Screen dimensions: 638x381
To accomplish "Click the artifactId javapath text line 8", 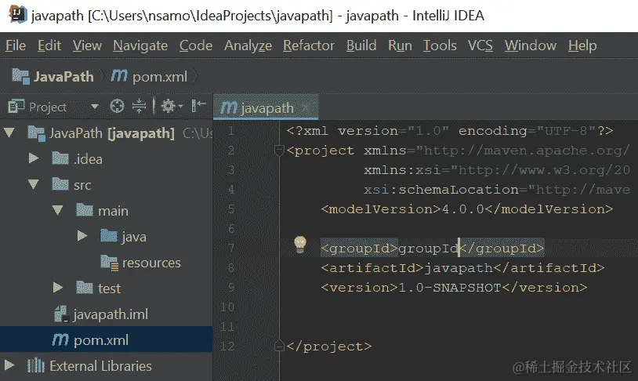I will click(x=459, y=267).
